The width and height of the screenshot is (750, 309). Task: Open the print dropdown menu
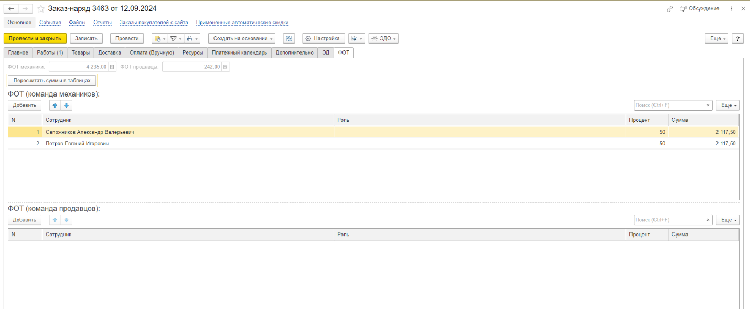click(192, 38)
